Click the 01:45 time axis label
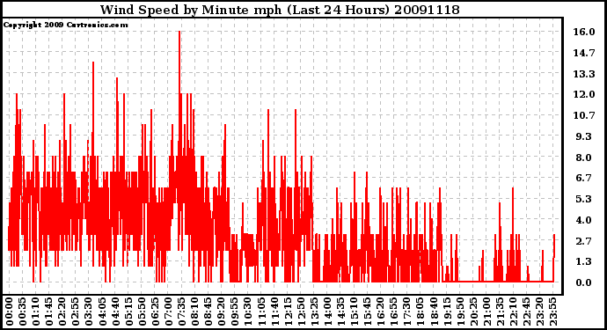Image resolution: width=607 pixels, height=330 pixels. pos(49,312)
